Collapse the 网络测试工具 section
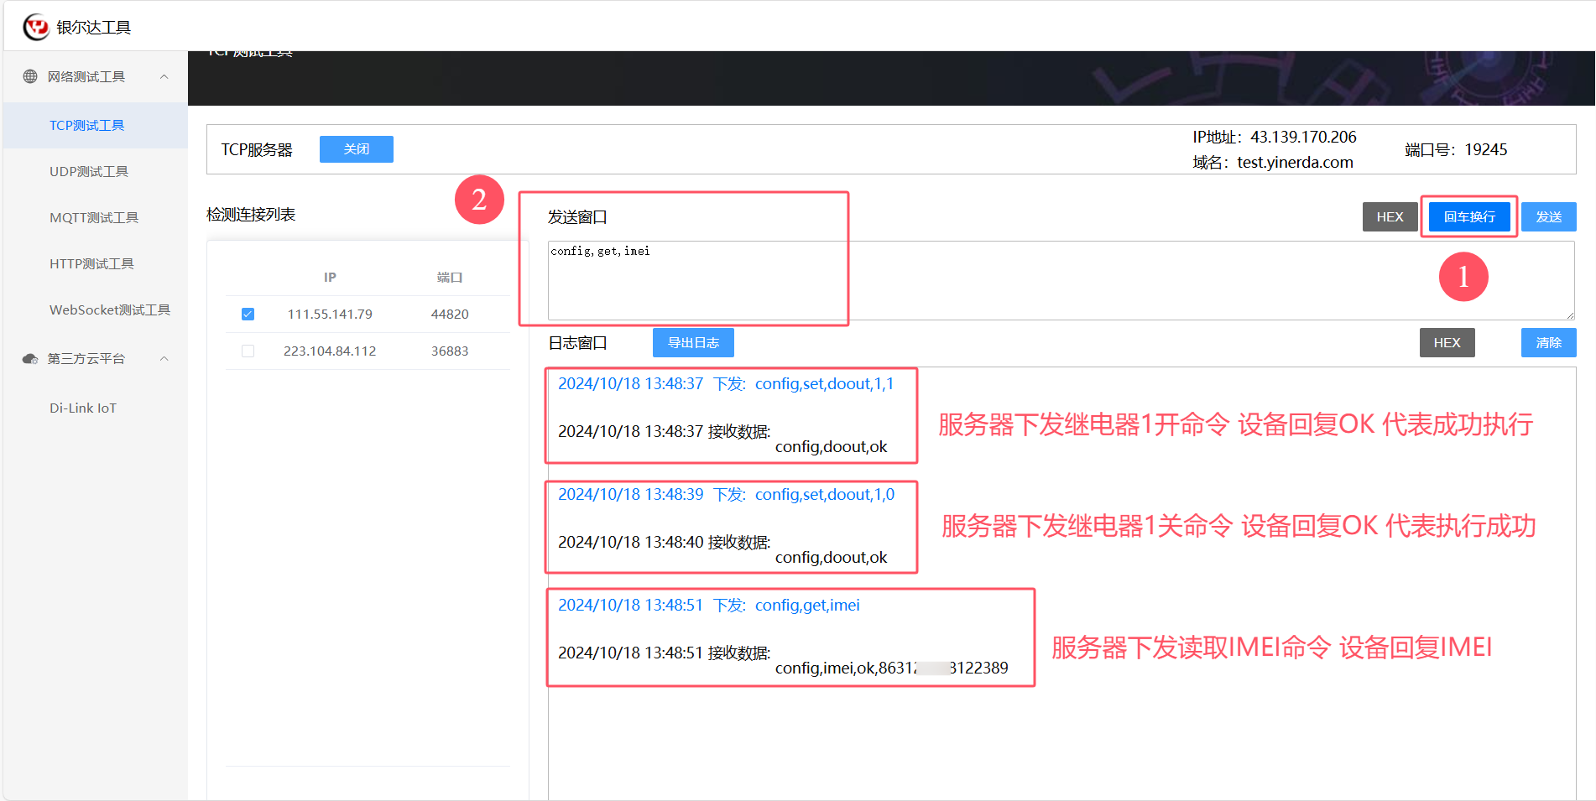 tap(164, 76)
